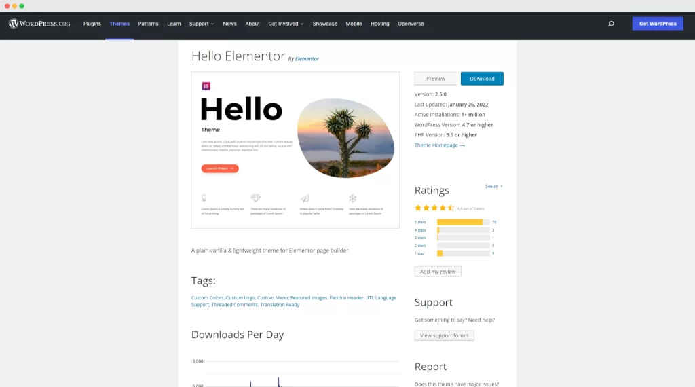This screenshot has height=387, width=695.
Task: Click the Hello theme screenshot thumbnail
Action: click(295, 150)
